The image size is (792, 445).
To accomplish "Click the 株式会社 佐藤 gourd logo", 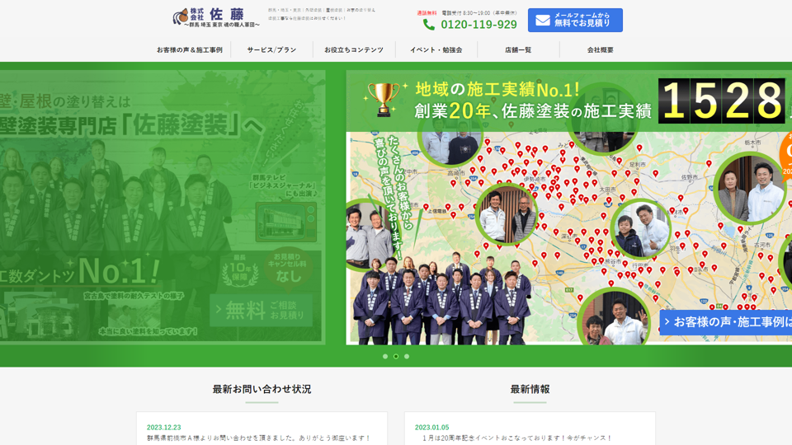I will pyautogui.click(x=181, y=16).
